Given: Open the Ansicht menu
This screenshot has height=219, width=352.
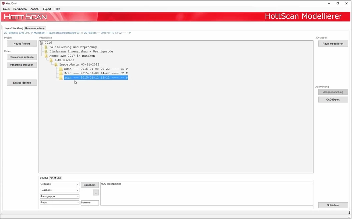Looking at the screenshot, I should pyautogui.click(x=35, y=9).
